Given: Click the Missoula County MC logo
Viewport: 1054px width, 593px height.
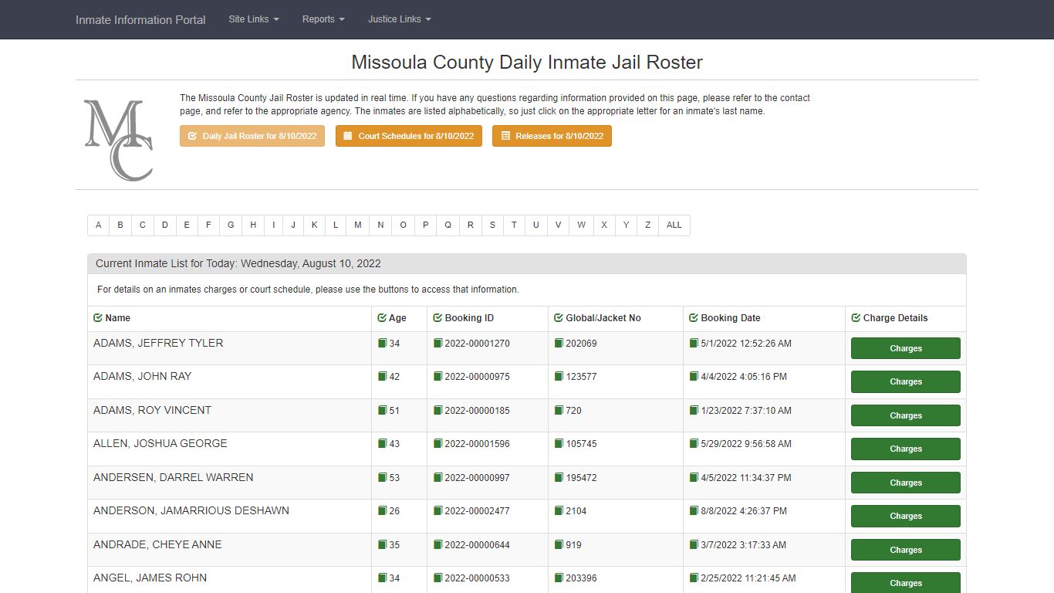Looking at the screenshot, I should (x=118, y=141).
